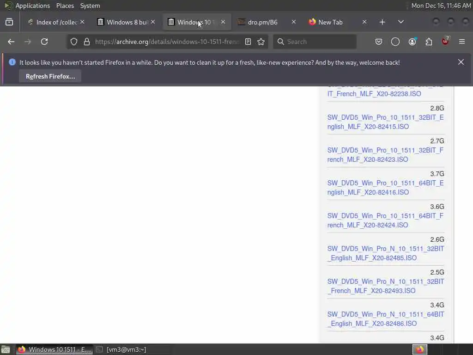The width and height of the screenshot is (473, 355).
Task: Close the New Tab tab
Action: click(364, 22)
